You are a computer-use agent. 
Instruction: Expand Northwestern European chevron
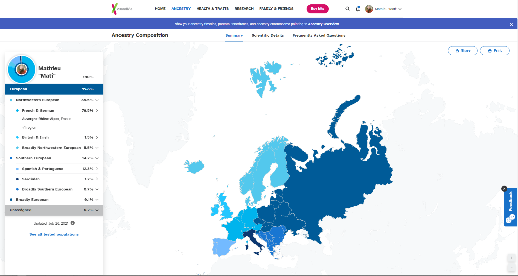pos(97,100)
